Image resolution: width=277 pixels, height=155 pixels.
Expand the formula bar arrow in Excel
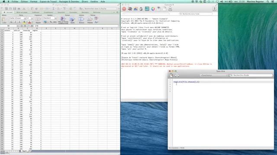[119, 26]
